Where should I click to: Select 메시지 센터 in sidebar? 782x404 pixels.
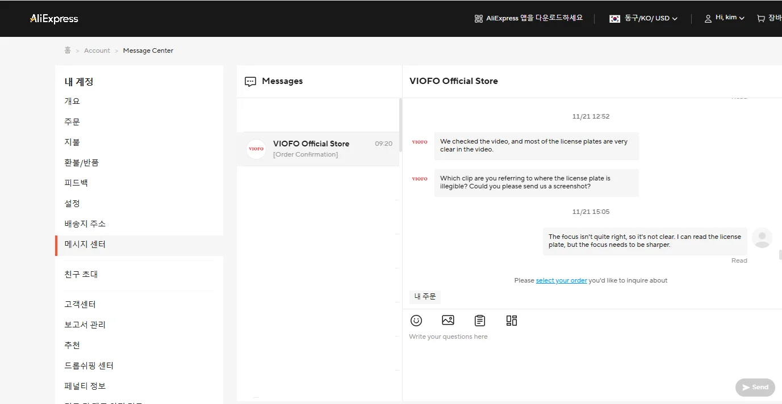click(139, 245)
